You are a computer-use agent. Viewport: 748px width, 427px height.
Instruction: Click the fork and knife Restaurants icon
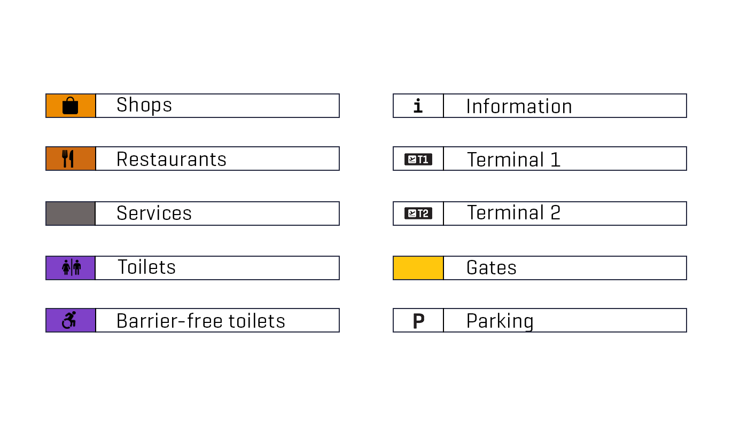point(68,159)
